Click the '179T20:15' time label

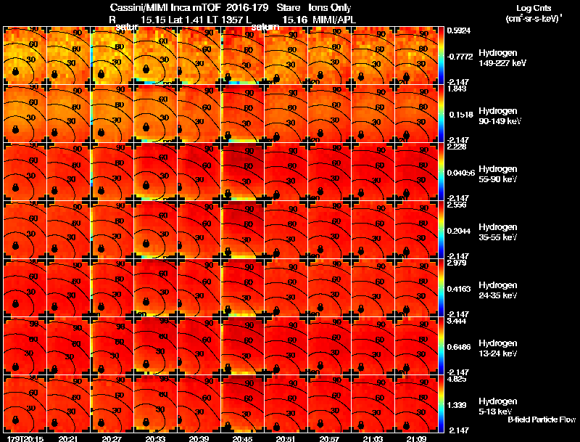25,439
